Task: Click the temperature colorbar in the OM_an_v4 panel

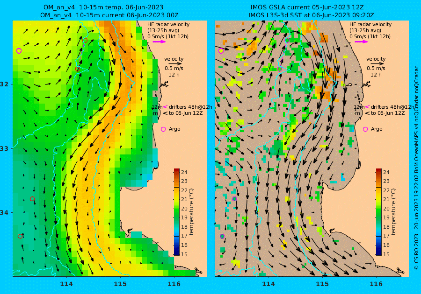Action: tap(177, 212)
